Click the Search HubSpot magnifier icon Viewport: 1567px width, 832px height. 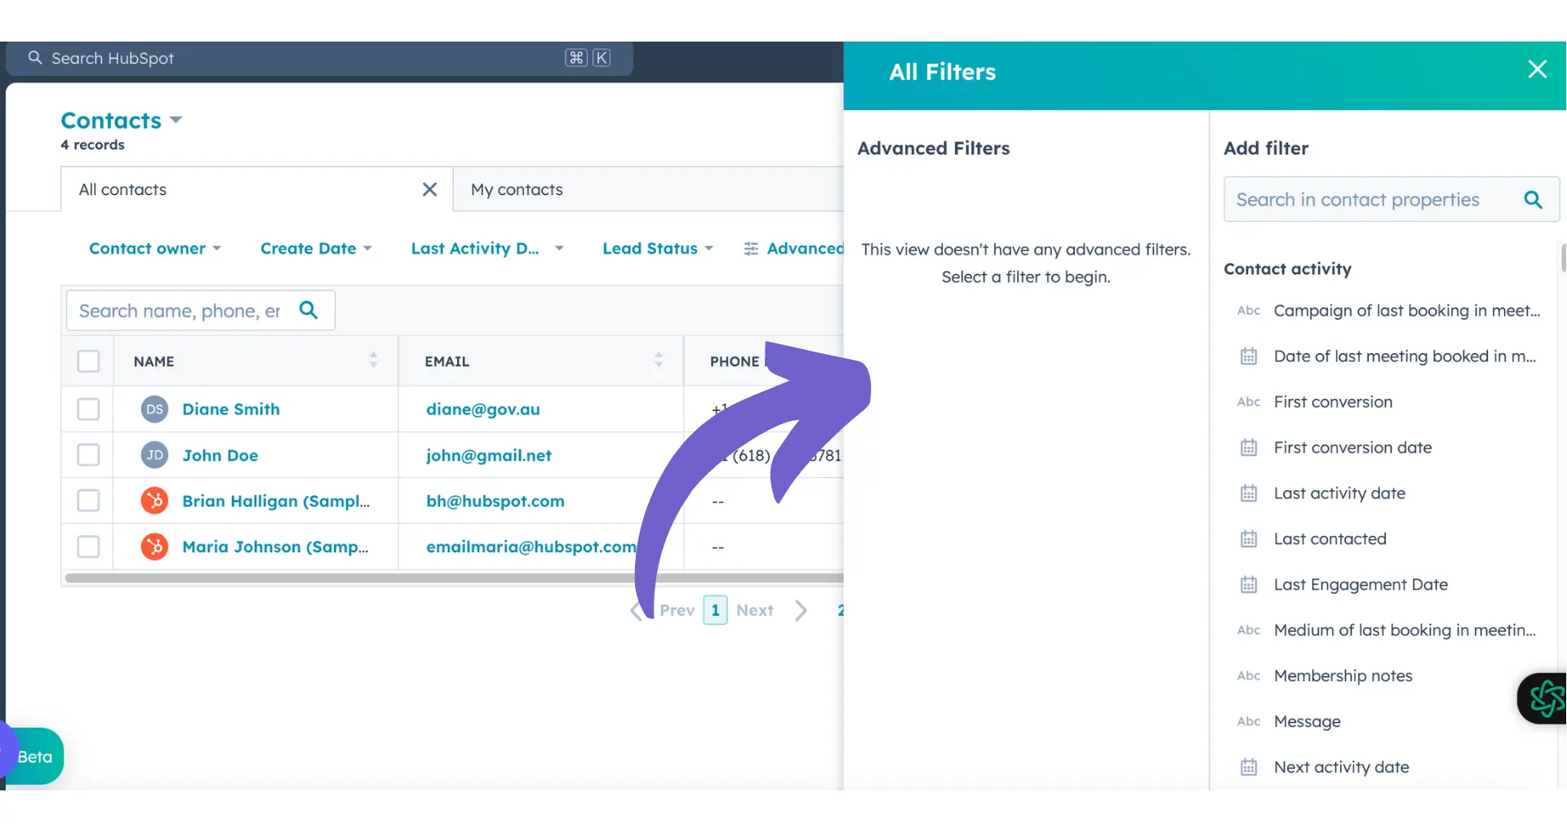34,58
